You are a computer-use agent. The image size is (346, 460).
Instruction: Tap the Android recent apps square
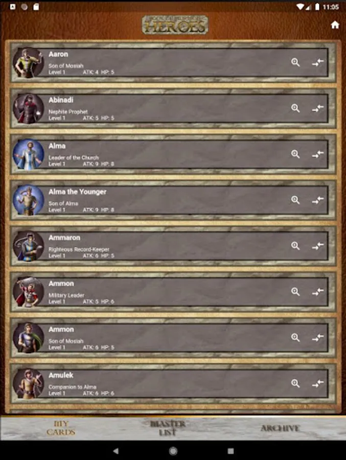230,451
